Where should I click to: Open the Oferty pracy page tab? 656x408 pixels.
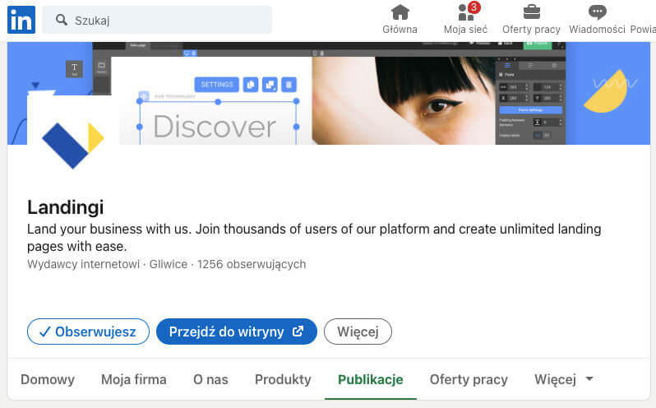pos(469,379)
